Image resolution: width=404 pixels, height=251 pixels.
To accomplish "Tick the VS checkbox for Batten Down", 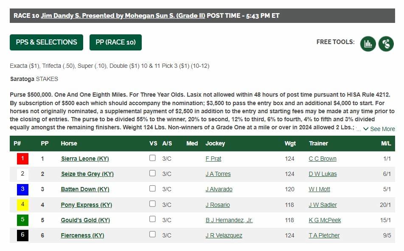I will [x=152, y=188].
